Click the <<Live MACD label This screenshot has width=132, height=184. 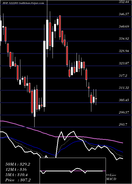point(111,177)
